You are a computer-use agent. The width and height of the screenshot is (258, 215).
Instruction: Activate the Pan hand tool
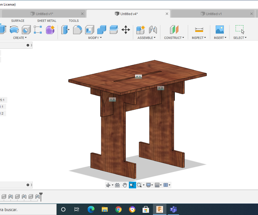coord(125,185)
